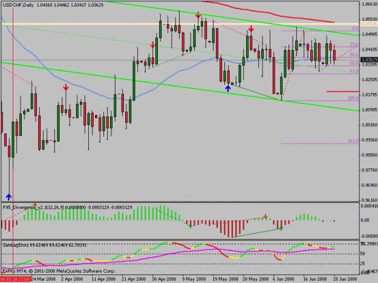This screenshot has width=378, height=283.
Task: Click green up arrow in divergence panel near 9 May
Action: pos(191,226)
